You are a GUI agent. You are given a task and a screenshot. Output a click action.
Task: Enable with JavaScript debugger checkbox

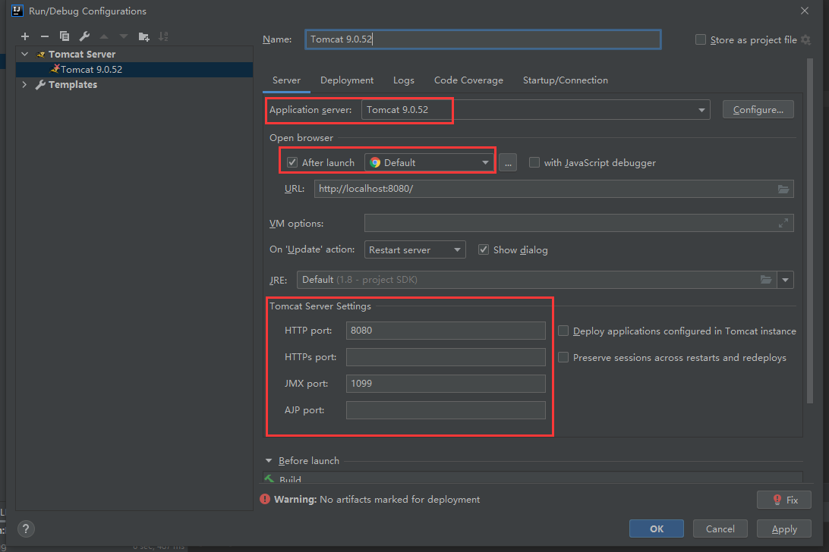pyautogui.click(x=534, y=163)
